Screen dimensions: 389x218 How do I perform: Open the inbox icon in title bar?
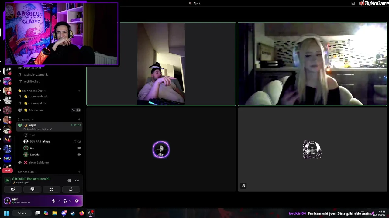353,3
